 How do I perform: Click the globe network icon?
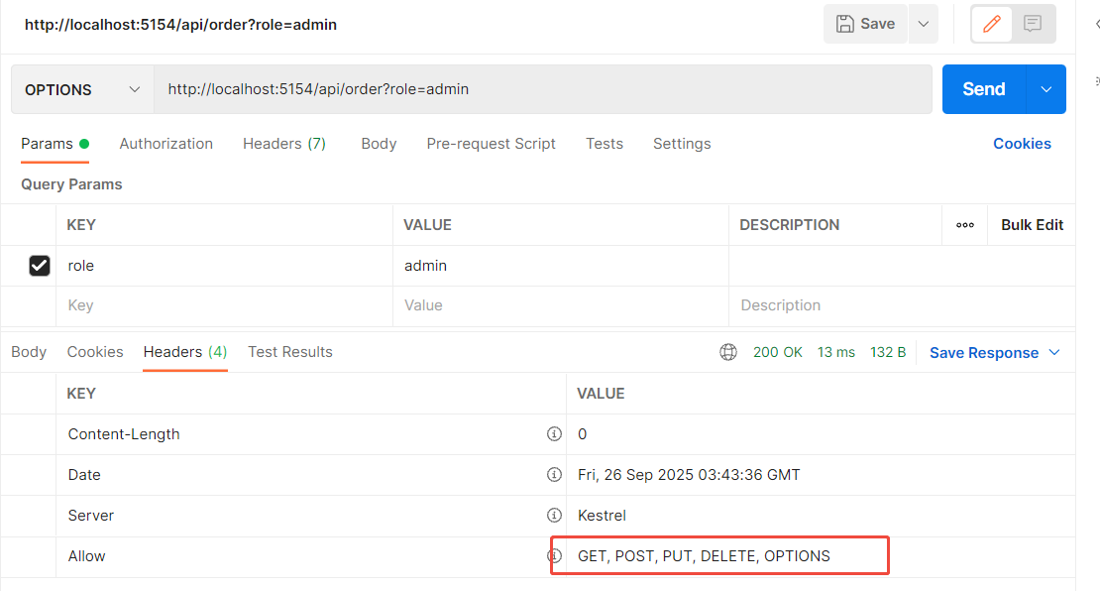pos(728,352)
